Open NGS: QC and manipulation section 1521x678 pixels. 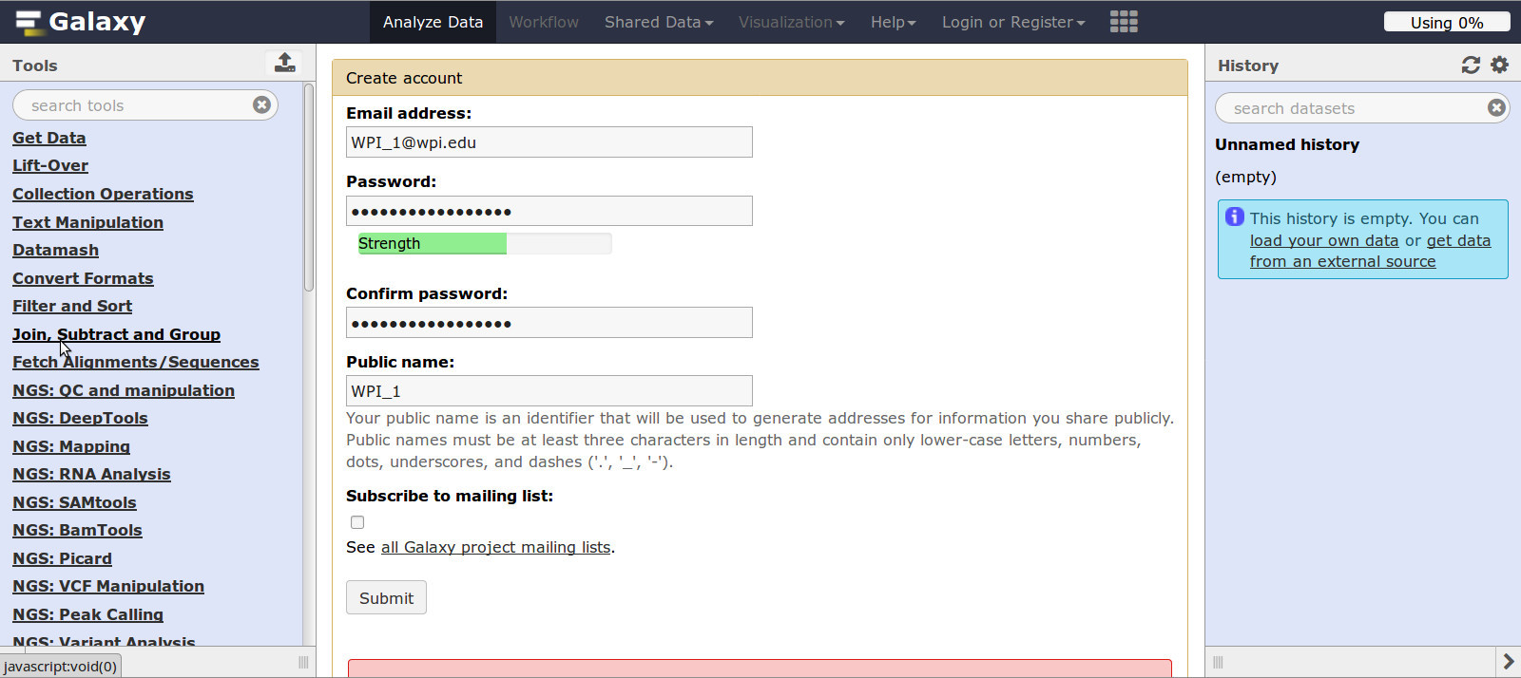pyautogui.click(x=124, y=390)
